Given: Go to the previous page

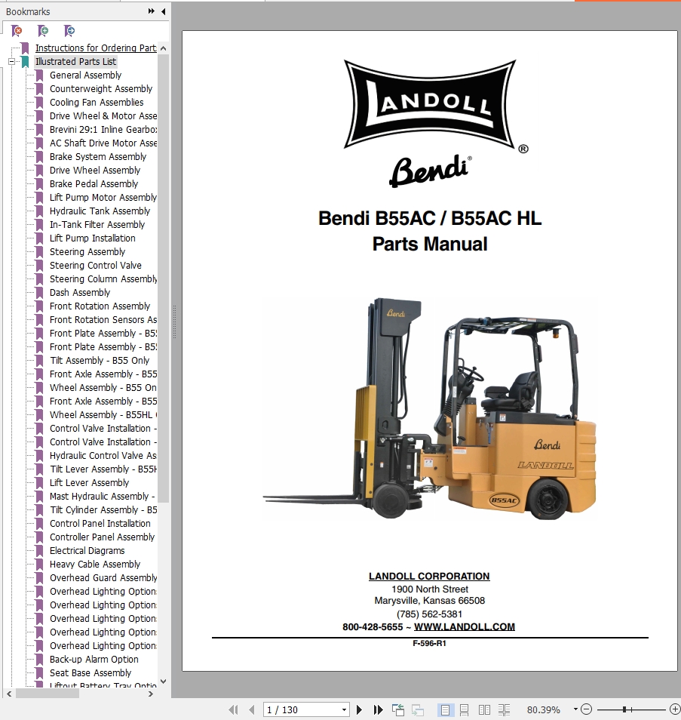Looking at the screenshot, I should tap(251, 710).
